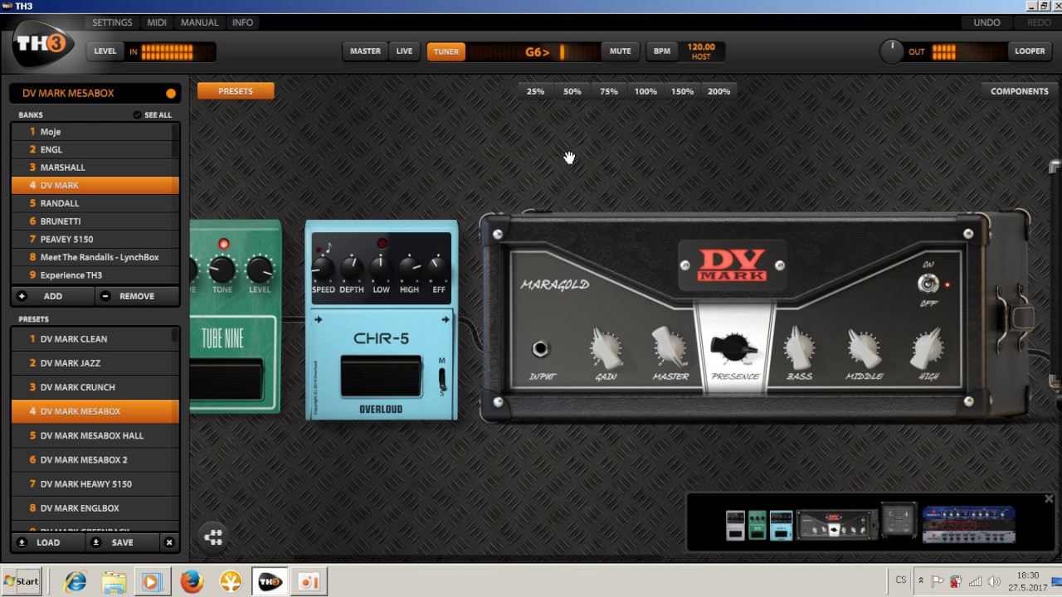Image resolution: width=1062 pixels, height=597 pixels.
Task: Click the MASTER button
Action: 365,51
